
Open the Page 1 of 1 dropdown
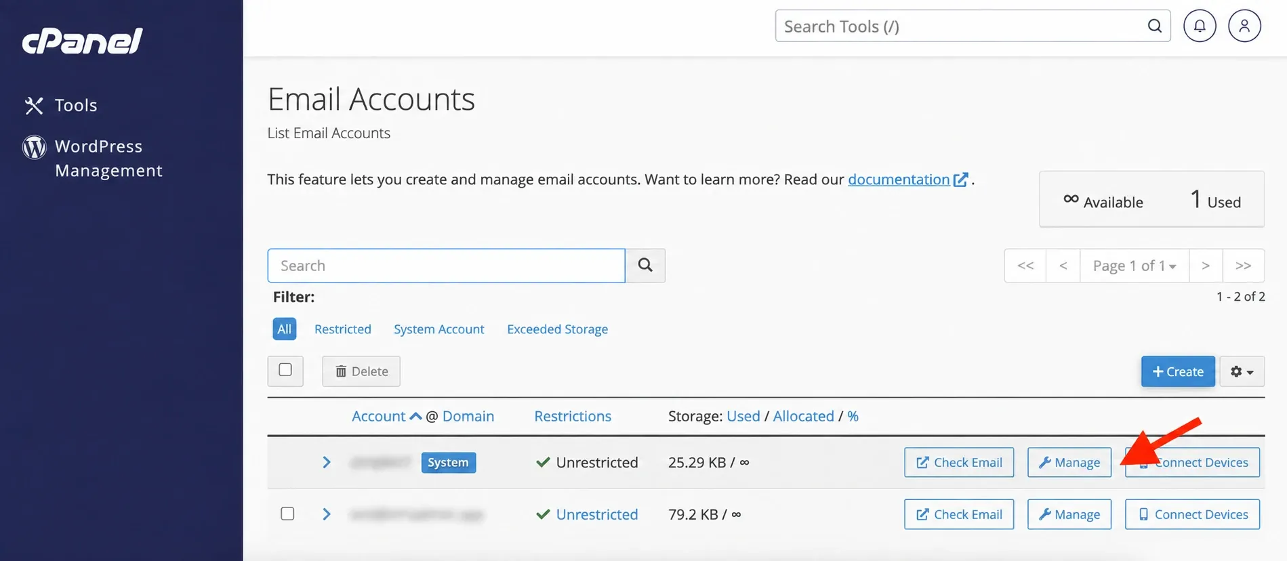(x=1135, y=266)
